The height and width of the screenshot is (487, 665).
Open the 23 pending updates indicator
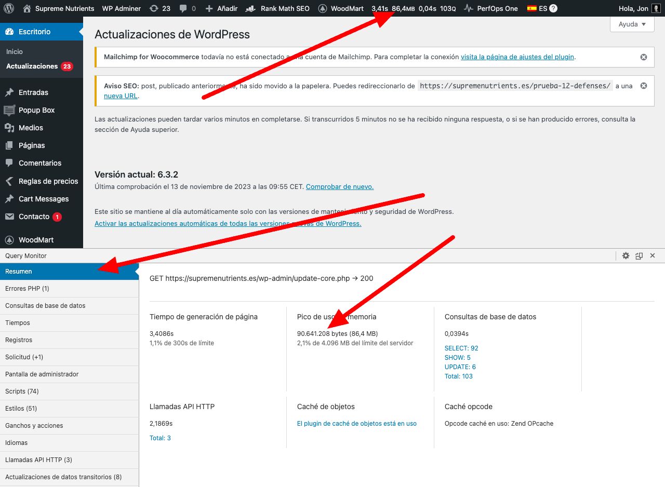[x=159, y=8]
